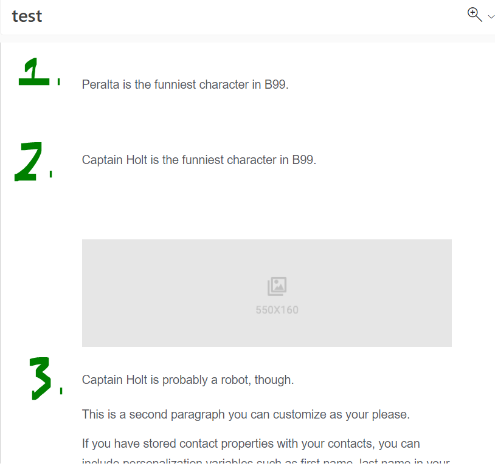
Task: Select the test title header
Action: [x=27, y=16]
